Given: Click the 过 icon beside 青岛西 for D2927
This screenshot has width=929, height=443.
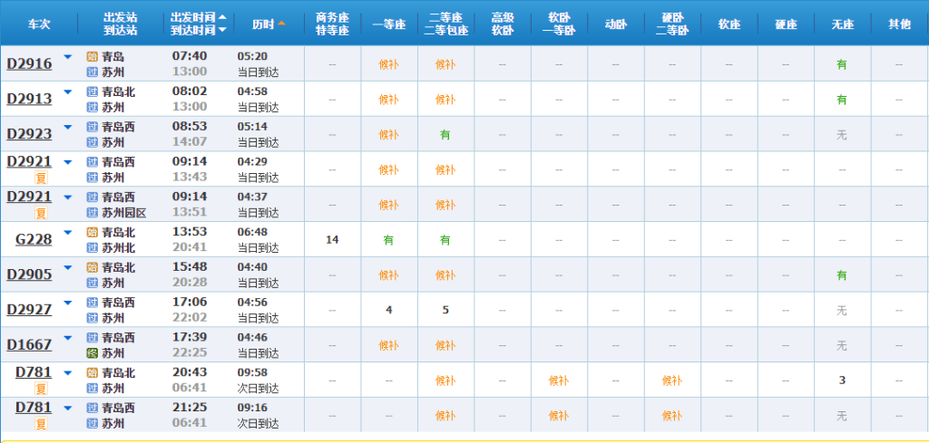Looking at the screenshot, I should [x=92, y=303].
